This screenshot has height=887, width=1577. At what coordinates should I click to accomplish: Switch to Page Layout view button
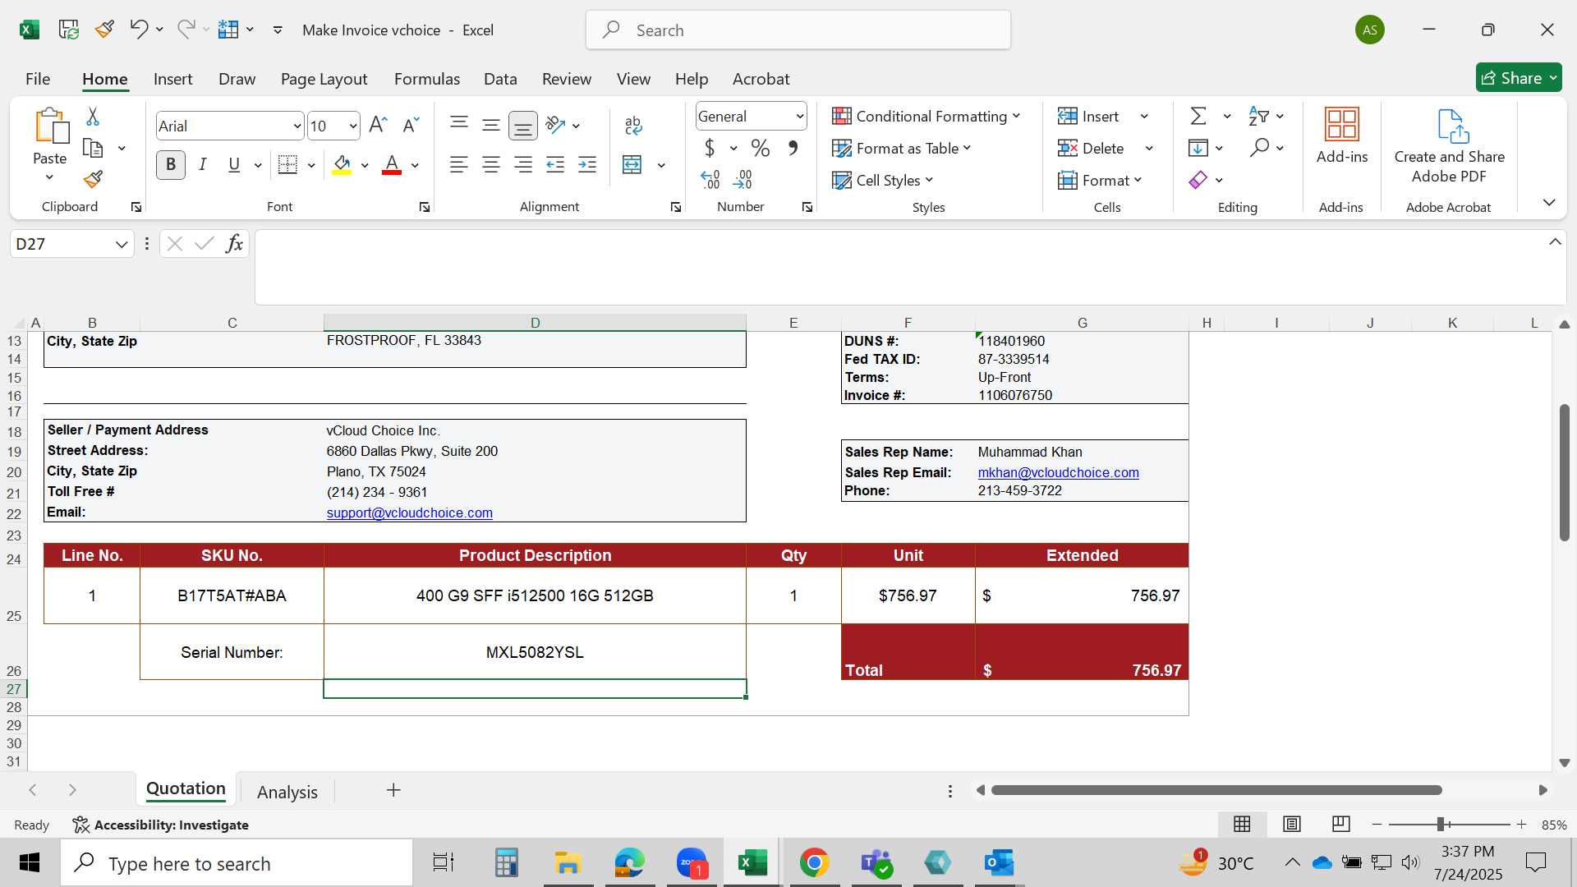pos(1292,824)
